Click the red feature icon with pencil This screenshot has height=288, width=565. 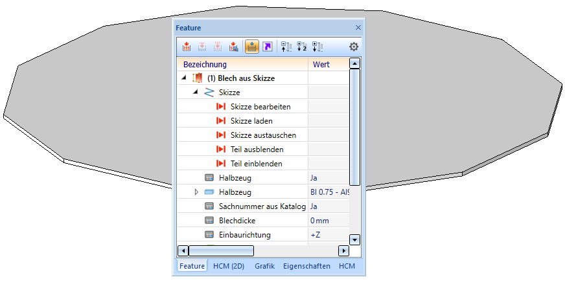tap(233, 47)
